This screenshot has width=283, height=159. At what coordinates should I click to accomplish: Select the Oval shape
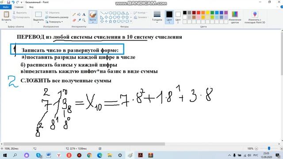(x=110, y=13)
